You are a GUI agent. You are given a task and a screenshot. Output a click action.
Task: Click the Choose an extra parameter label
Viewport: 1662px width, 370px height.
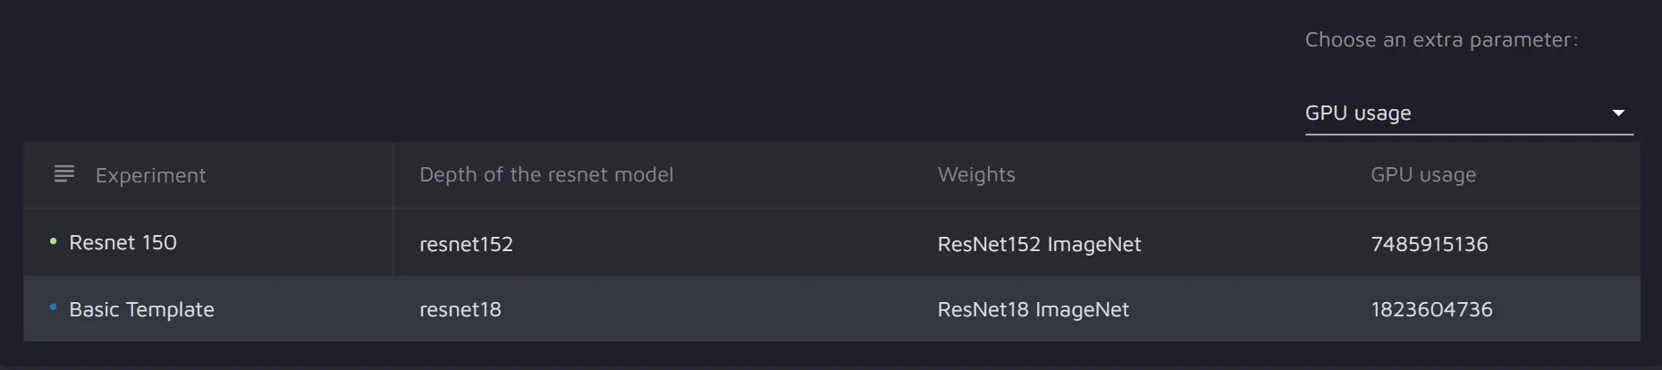[x=1441, y=40]
